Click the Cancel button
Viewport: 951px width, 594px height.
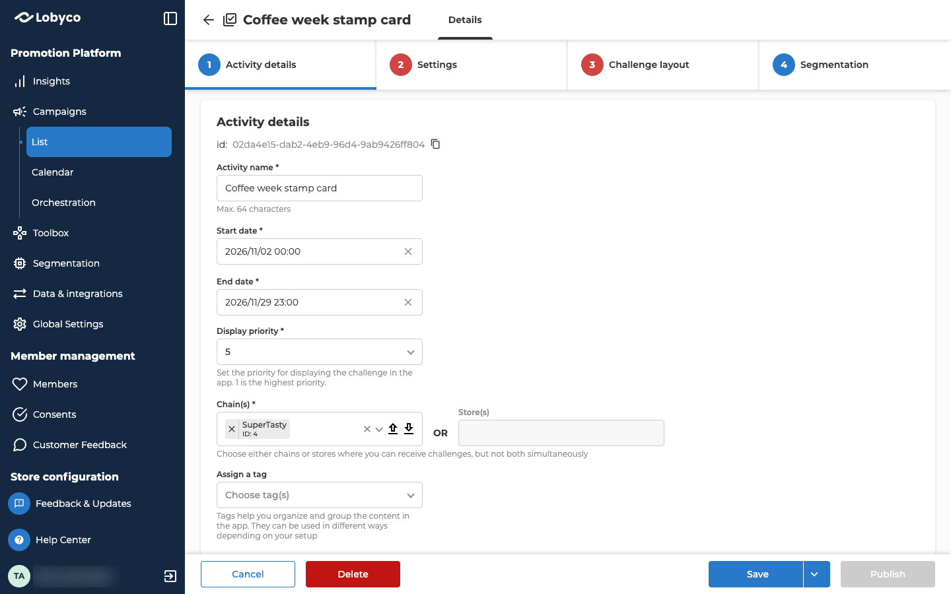coord(248,574)
